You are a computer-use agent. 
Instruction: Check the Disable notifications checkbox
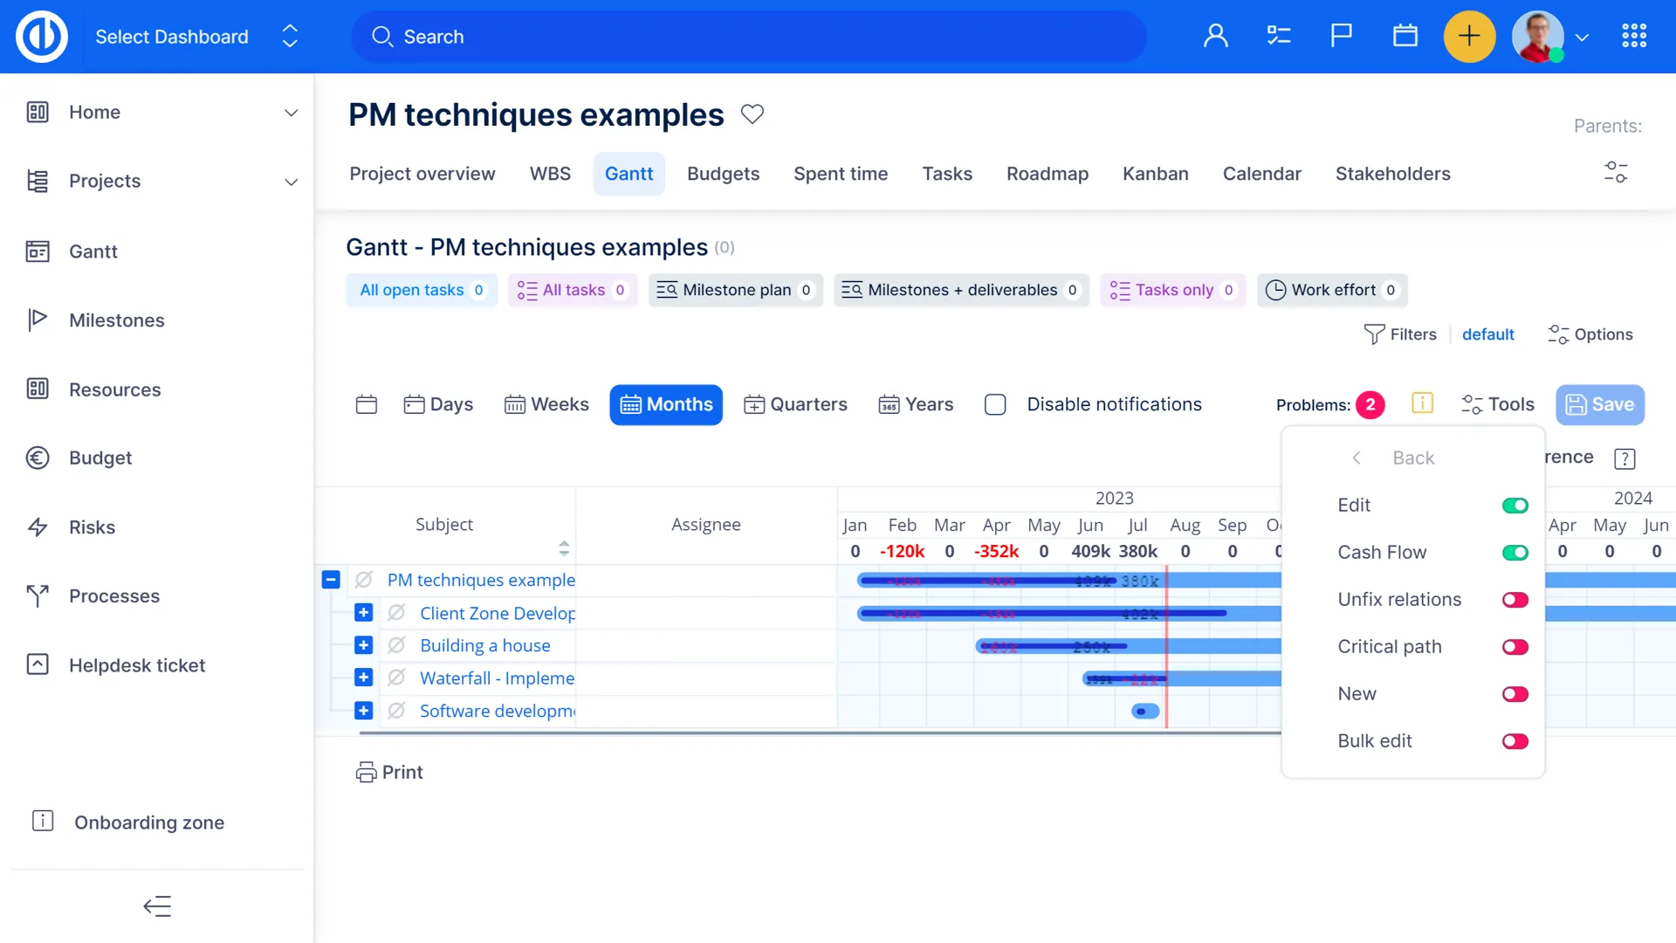[x=995, y=404]
